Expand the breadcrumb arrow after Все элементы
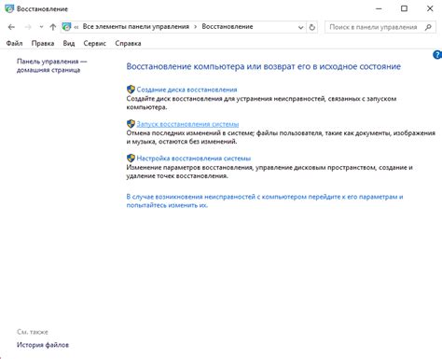Image resolution: width=442 pixels, height=359 pixels. point(196,27)
